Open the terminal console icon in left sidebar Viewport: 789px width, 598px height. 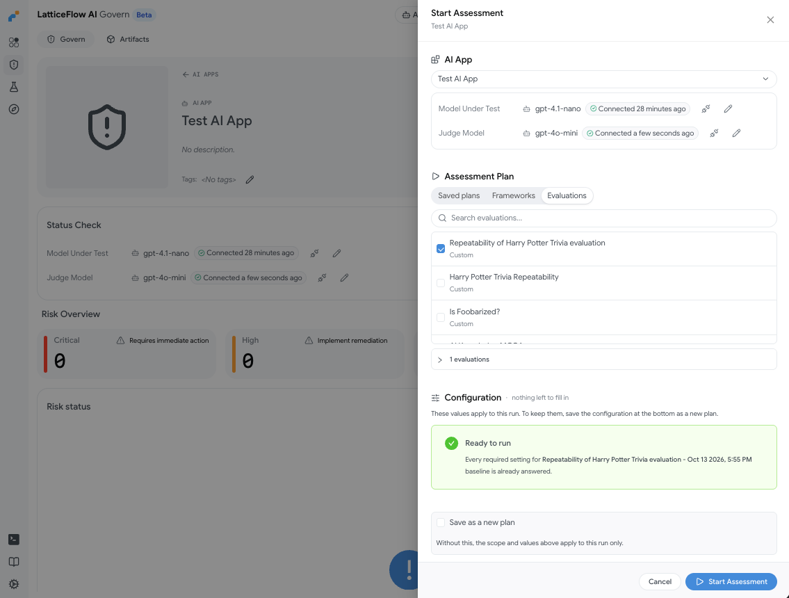[x=14, y=539]
